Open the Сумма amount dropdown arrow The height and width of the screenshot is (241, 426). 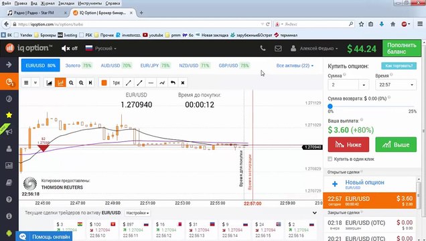(364, 85)
